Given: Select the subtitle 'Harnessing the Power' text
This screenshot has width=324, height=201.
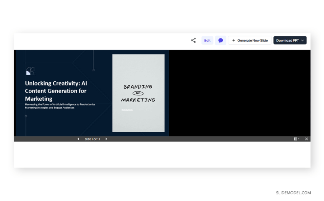Looking at the screenshot, I should (x=60, y=106).
